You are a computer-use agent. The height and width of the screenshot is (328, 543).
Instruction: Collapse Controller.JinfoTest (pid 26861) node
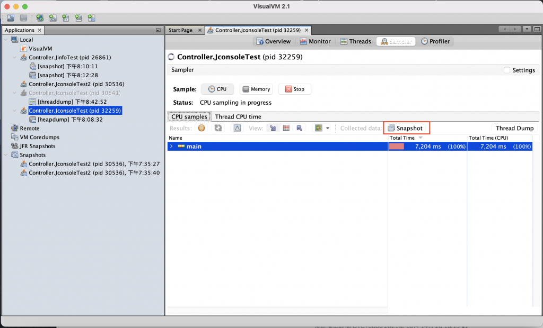tap(14, 57)
